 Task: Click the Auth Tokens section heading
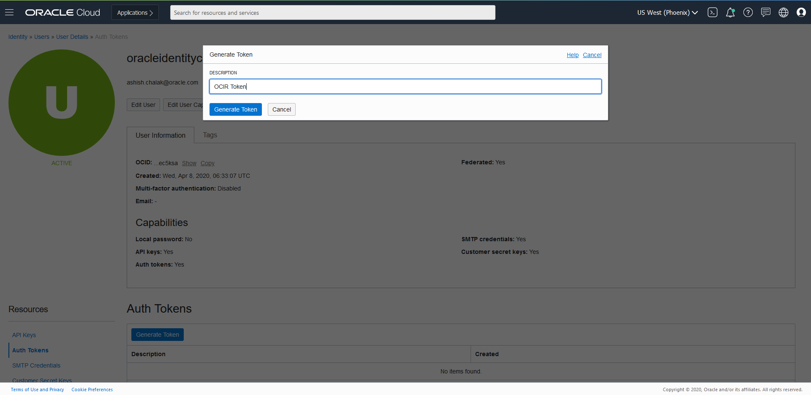pos(159,309)
